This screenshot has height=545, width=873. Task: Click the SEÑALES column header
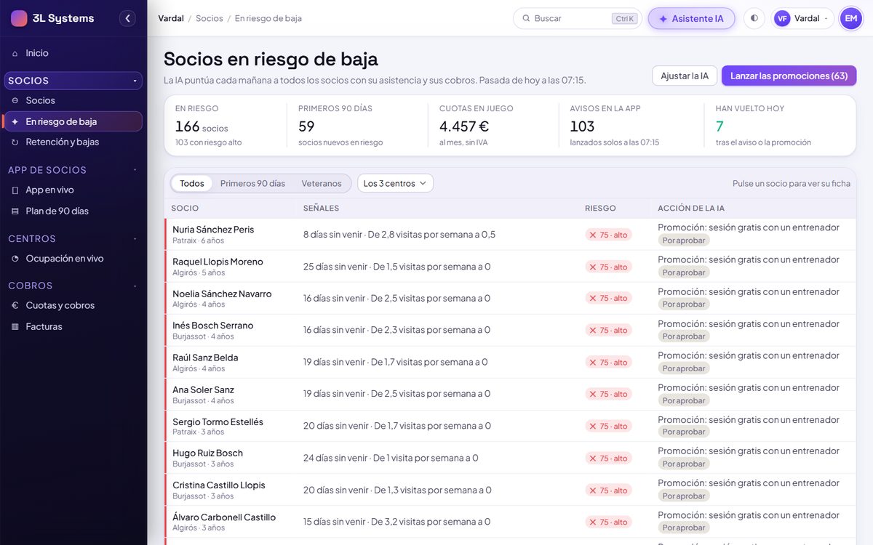[321, 209]
